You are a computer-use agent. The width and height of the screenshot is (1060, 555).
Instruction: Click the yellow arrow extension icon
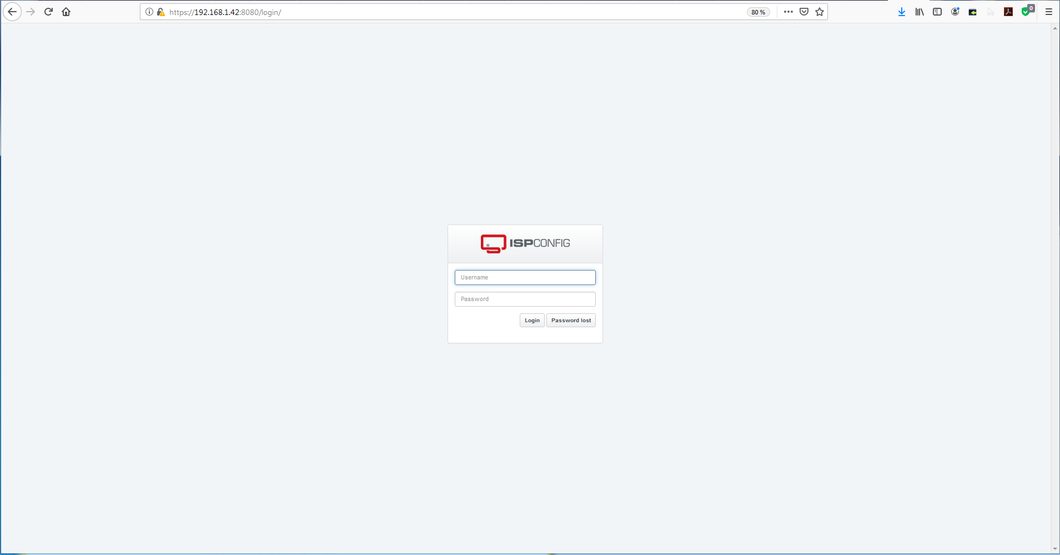click(973, 12)
